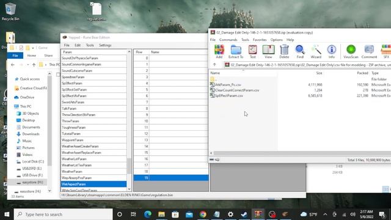Click the WinRAR Test icon
Image resolution: width=391 pixels, height=220 pixels.
252,51
